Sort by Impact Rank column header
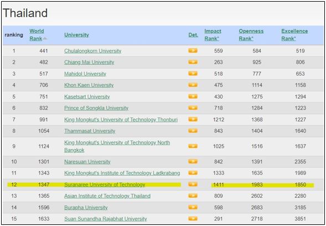Screen dimensions: 326x226 tap(213, 35)
